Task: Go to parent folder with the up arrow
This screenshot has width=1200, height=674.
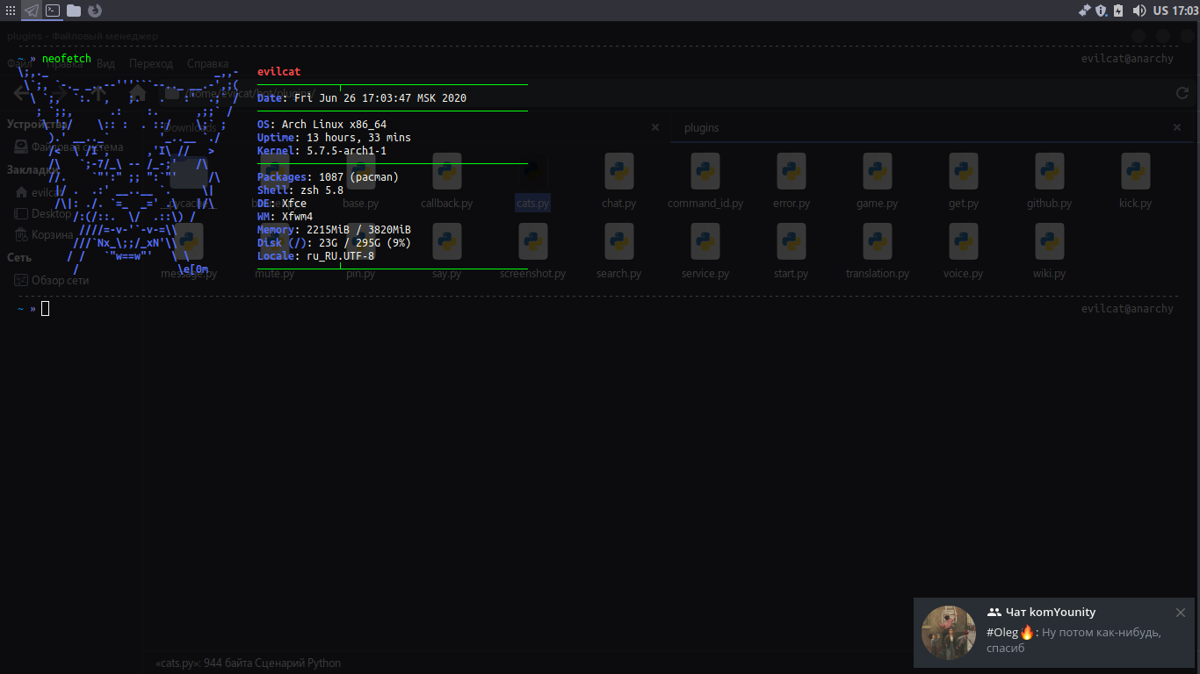Action: pos(98,93)
